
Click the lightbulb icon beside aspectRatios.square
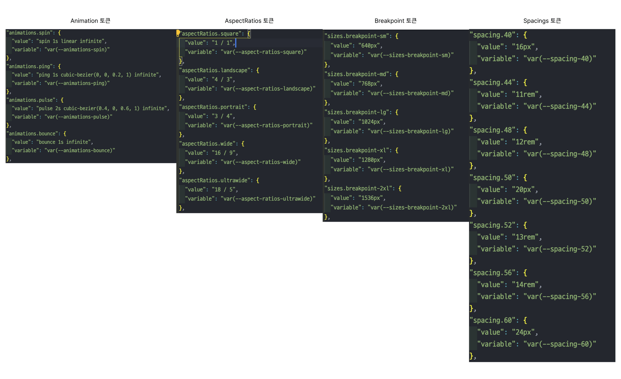click(178, 33)
